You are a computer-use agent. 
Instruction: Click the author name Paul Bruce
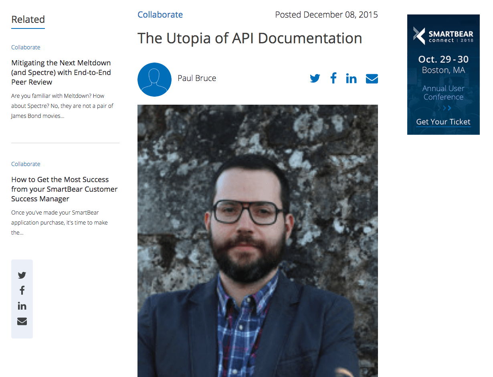click(197, 78)
